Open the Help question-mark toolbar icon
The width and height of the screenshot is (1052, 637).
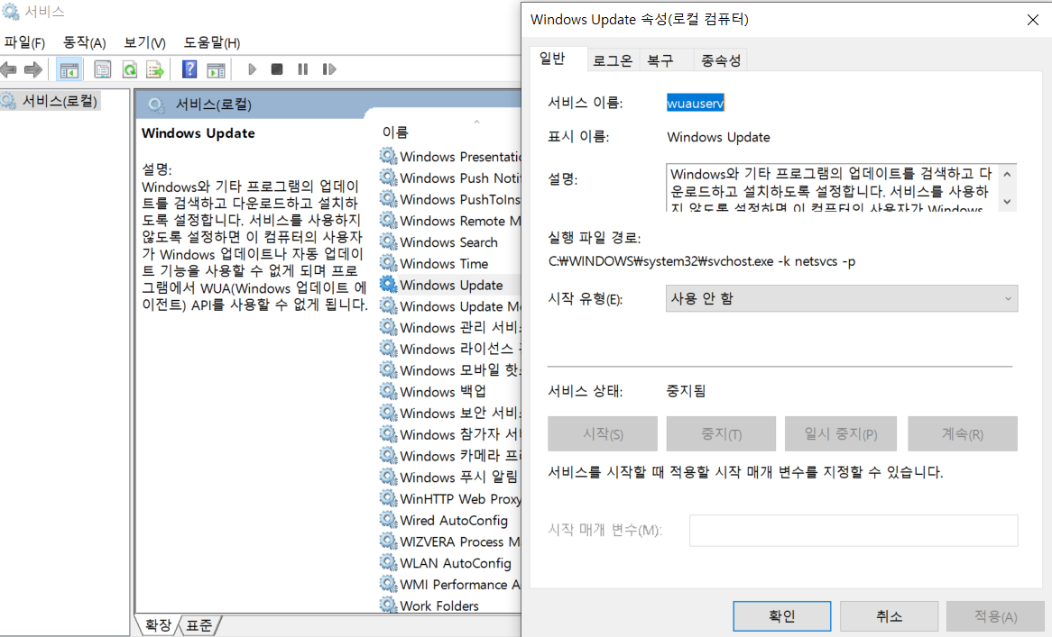coord(189,69)
